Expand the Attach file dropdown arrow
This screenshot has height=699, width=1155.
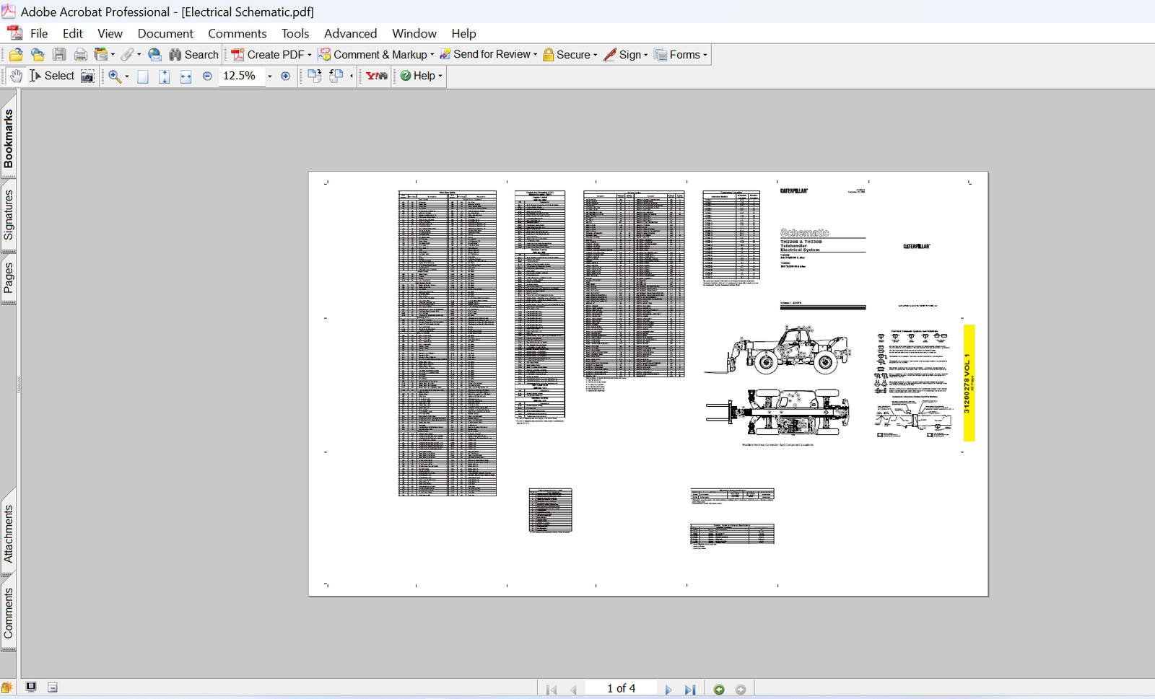[139, 55]
